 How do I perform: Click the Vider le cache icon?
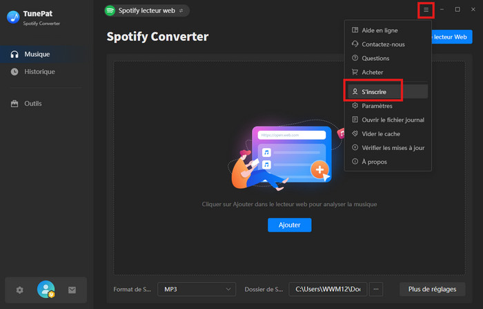(355, 133)
